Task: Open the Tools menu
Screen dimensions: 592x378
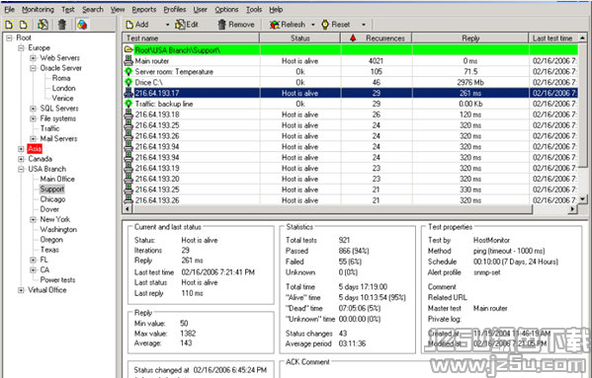Action: (254, 10)
